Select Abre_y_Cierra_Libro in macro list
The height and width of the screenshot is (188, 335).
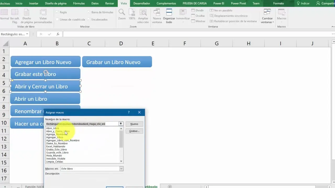[58, 131]
